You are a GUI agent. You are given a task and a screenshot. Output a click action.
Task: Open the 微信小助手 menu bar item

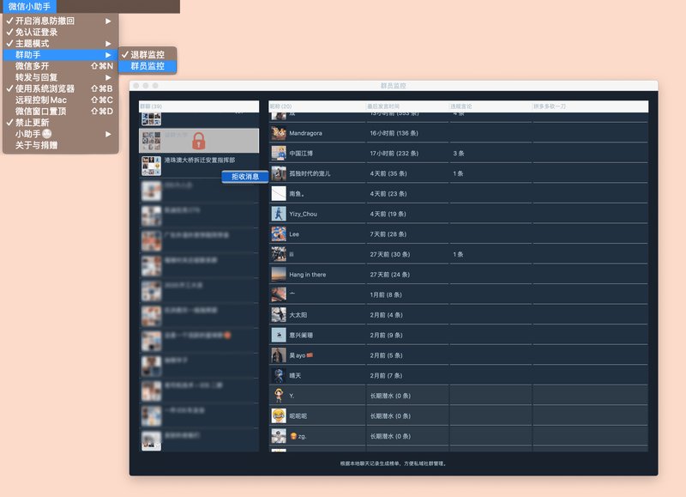[x=31, y=6]
